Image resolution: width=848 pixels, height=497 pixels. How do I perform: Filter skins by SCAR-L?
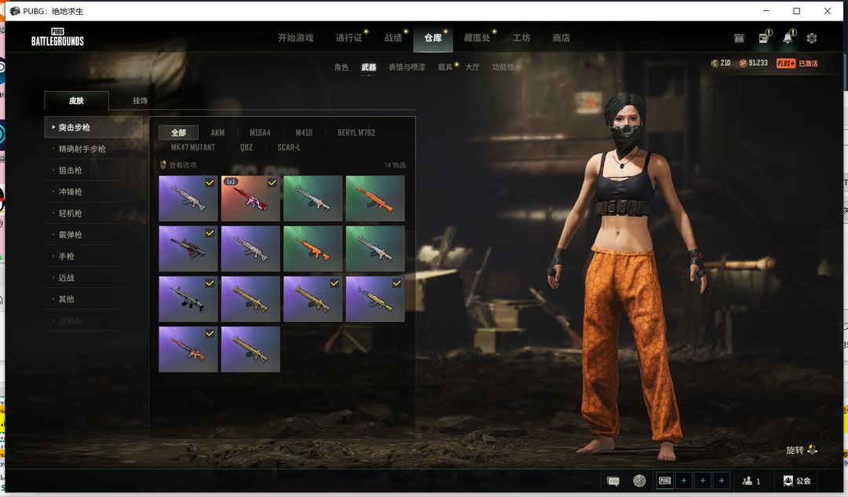289,147
